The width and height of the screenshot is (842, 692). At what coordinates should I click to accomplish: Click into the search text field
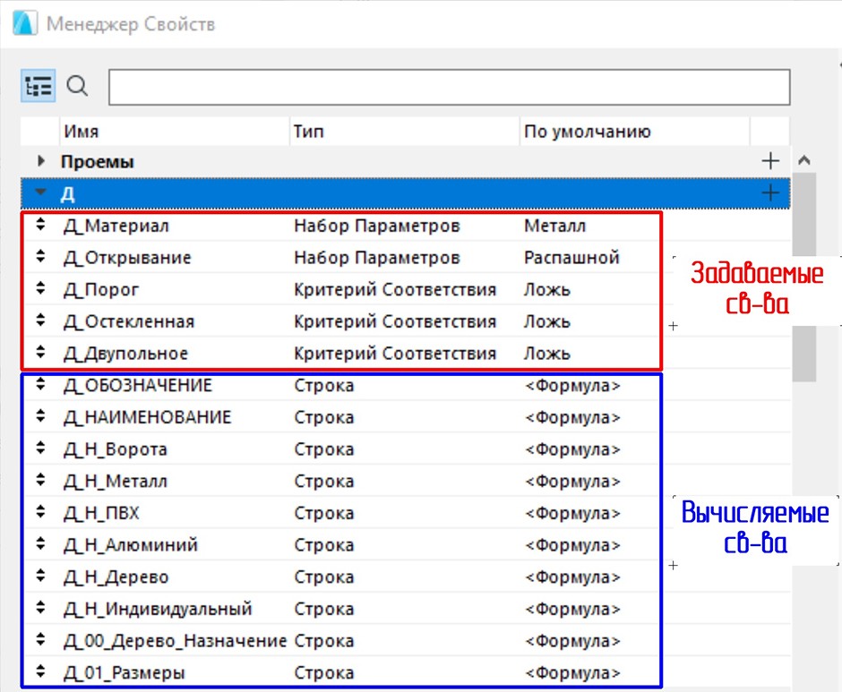point(449,88)
